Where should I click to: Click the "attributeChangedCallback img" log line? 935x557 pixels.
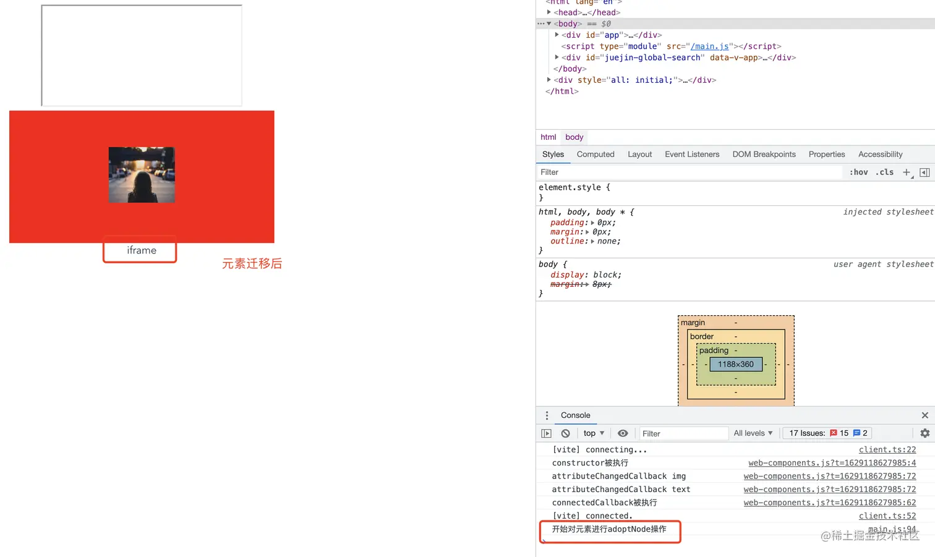point(619,477)
